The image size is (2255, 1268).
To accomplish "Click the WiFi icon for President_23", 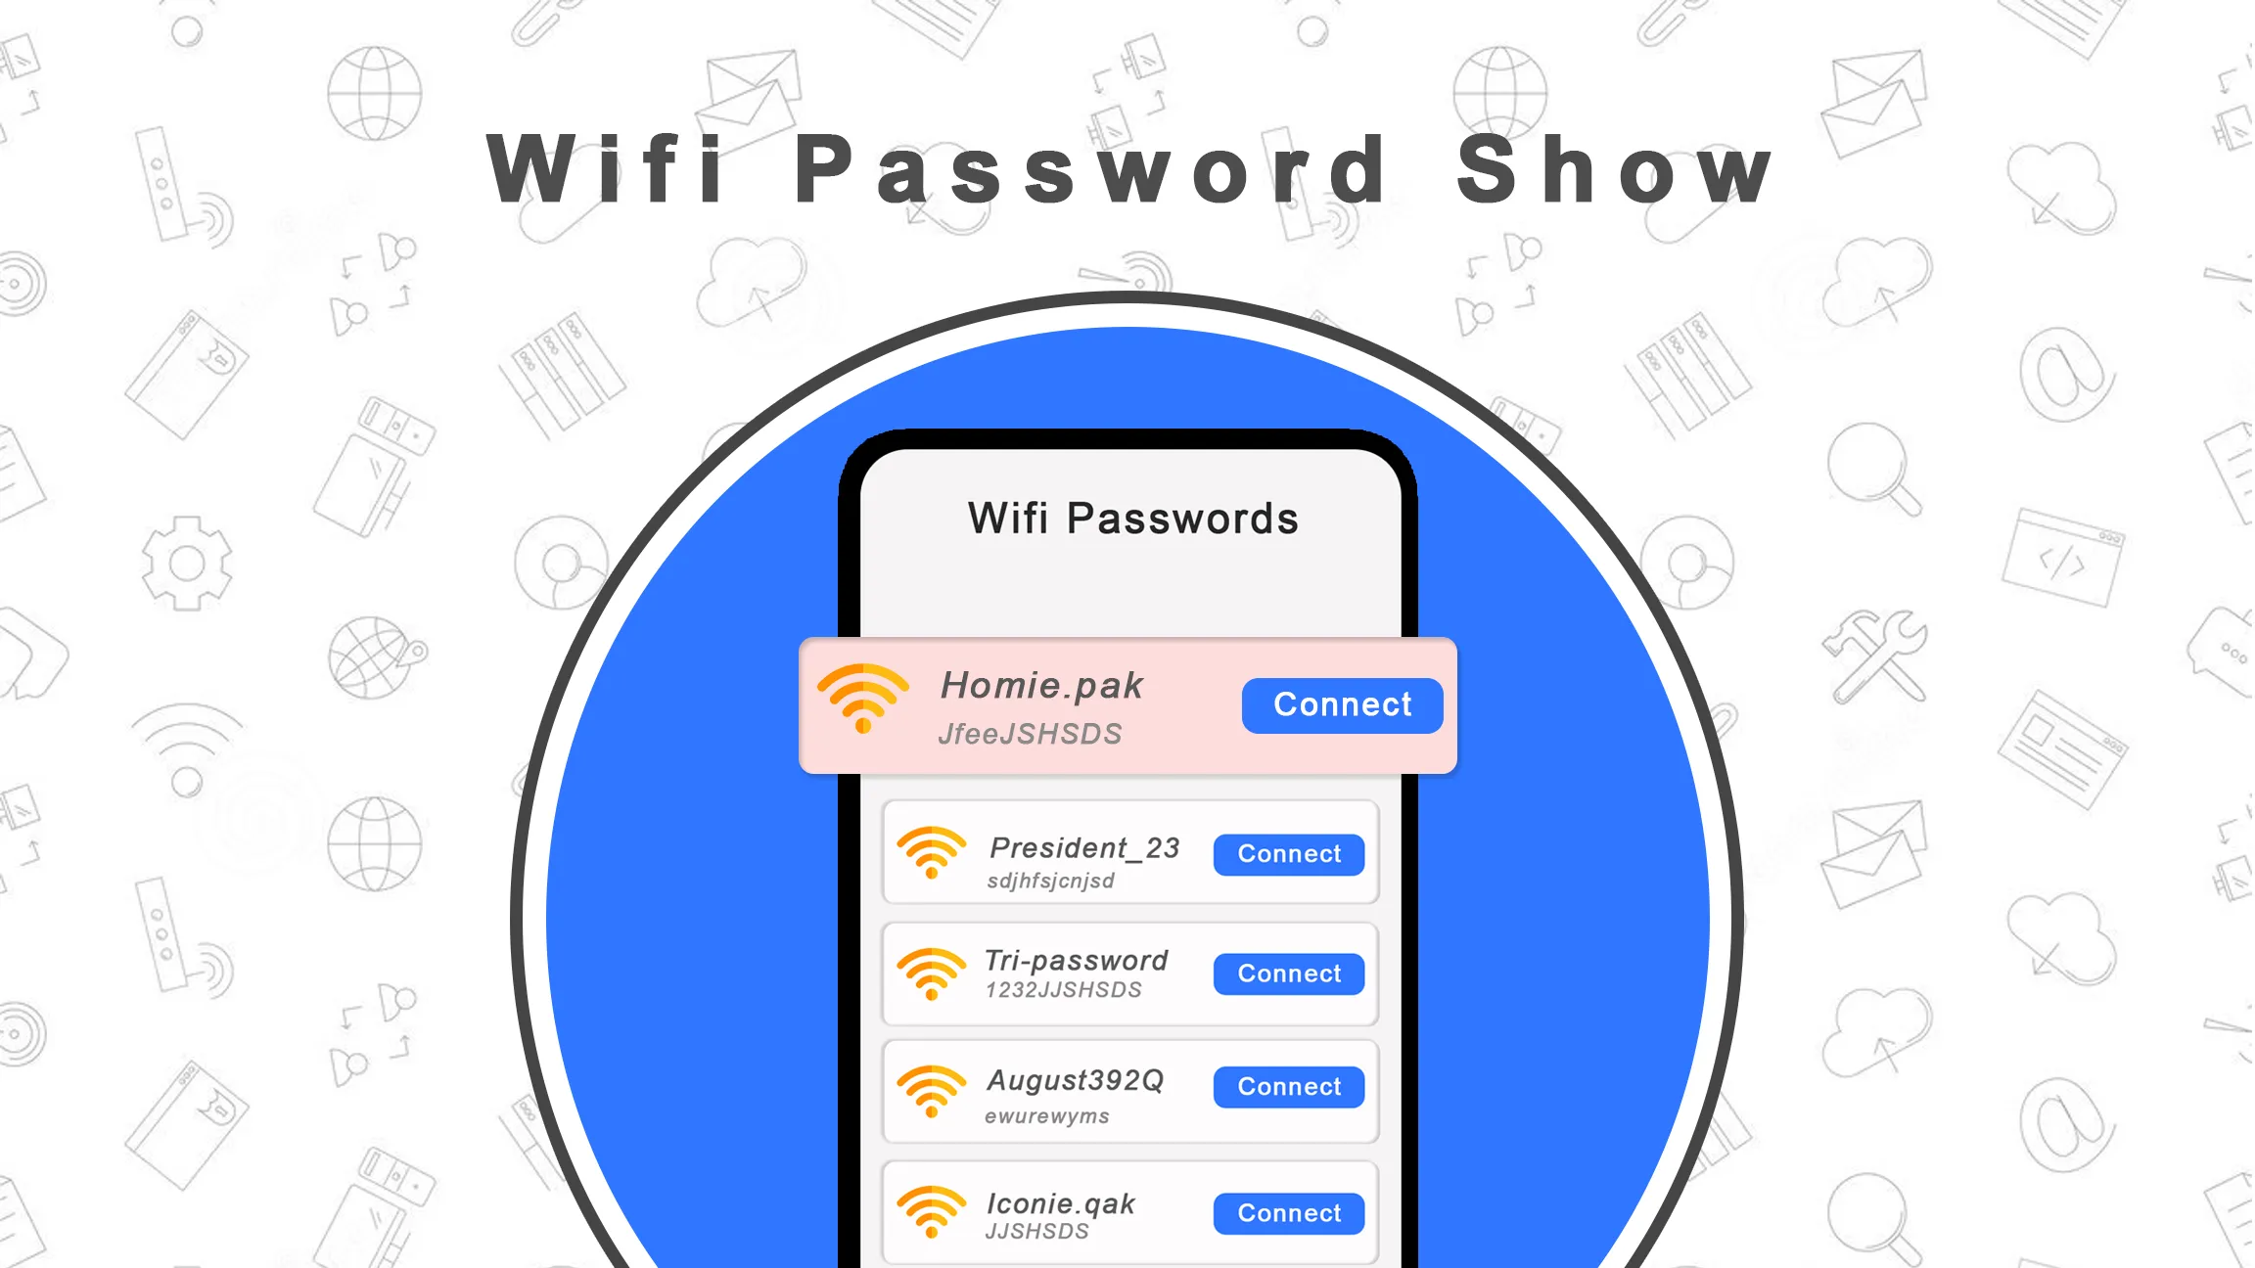I will coord(931,854).
